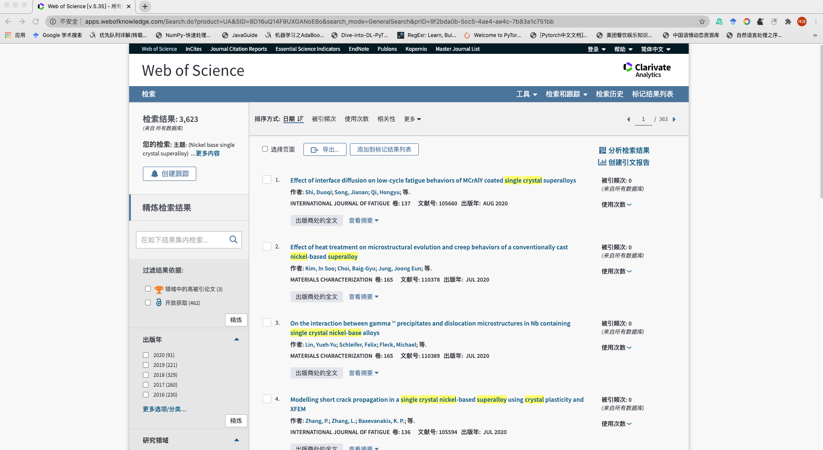This screenshot has width=823, height=450.
Task: Open Essential Science Indicators tab
Action: [x=308, y=49]
